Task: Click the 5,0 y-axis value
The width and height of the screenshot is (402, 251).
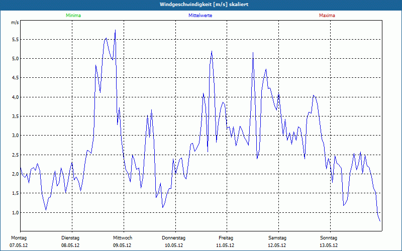Action: (15, 59)
